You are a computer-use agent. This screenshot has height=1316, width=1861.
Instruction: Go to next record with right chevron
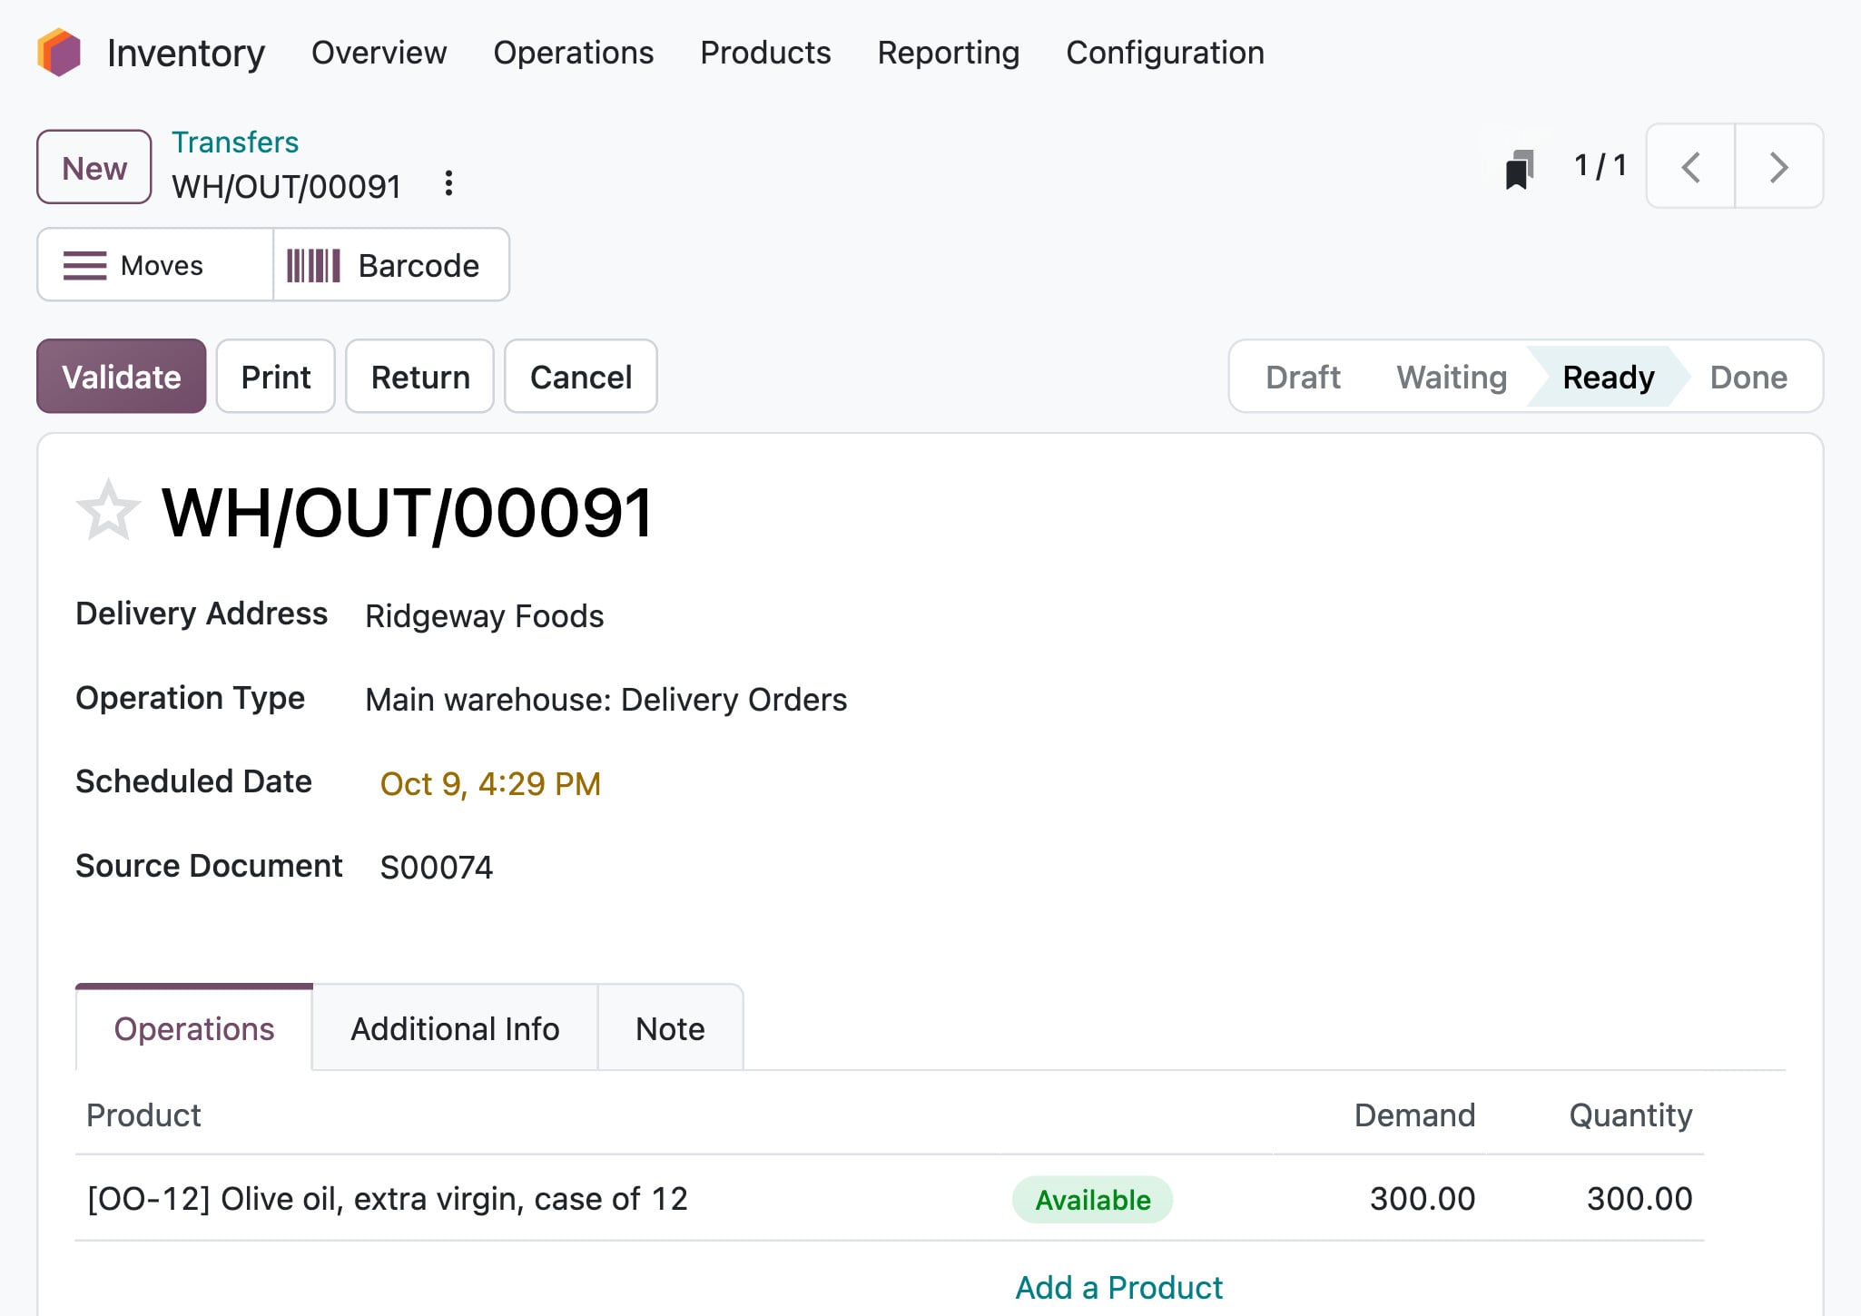coord(1778,167)
